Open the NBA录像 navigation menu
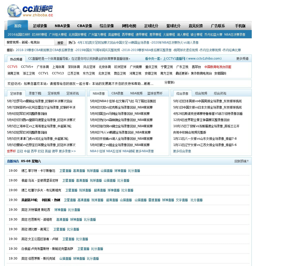 [x=62, y=26]
